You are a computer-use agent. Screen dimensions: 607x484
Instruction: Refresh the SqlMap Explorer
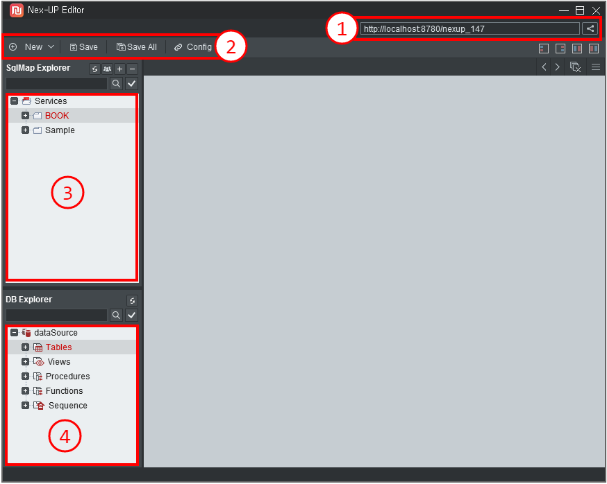click(x=94, y=69)
